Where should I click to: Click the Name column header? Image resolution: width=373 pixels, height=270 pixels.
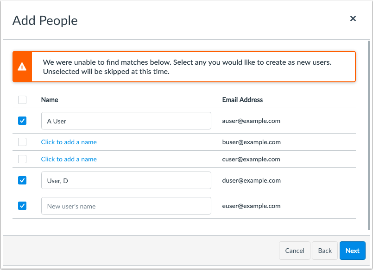click(x=50, y=100)
